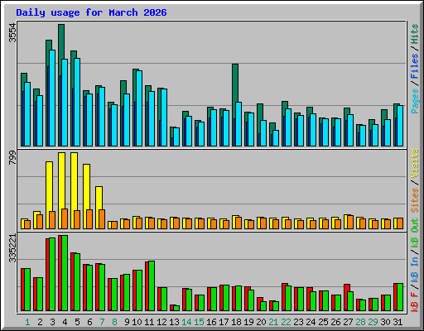Click day 6 on the x-axis
The height and width of the screenshot is (331, 424).
tap(89, 322)
